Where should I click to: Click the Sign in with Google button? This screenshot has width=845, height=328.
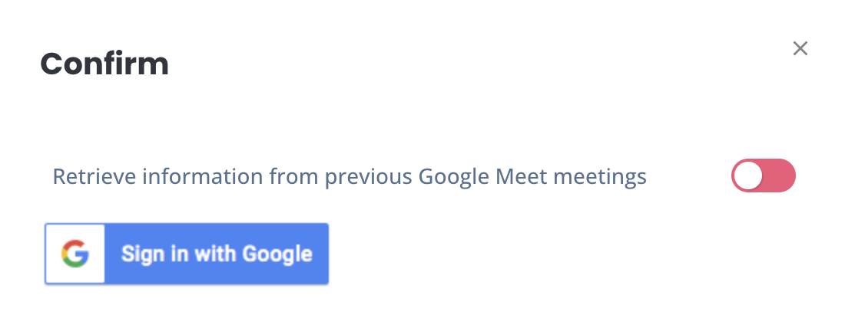[187, 254]
